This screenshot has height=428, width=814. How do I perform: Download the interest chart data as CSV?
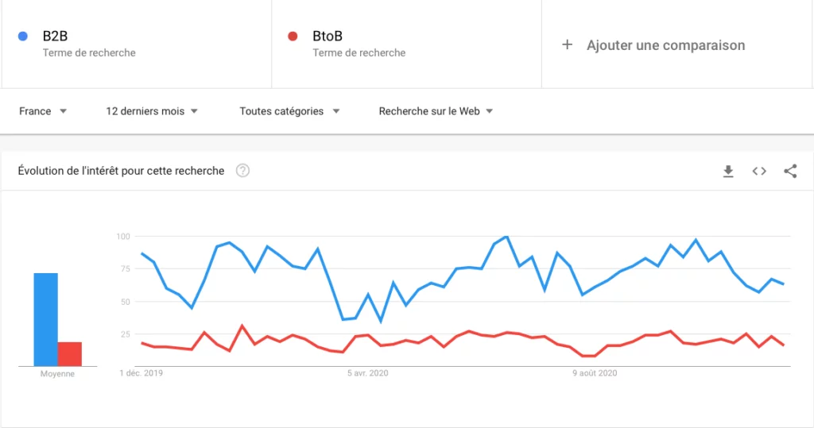(728, 172)
